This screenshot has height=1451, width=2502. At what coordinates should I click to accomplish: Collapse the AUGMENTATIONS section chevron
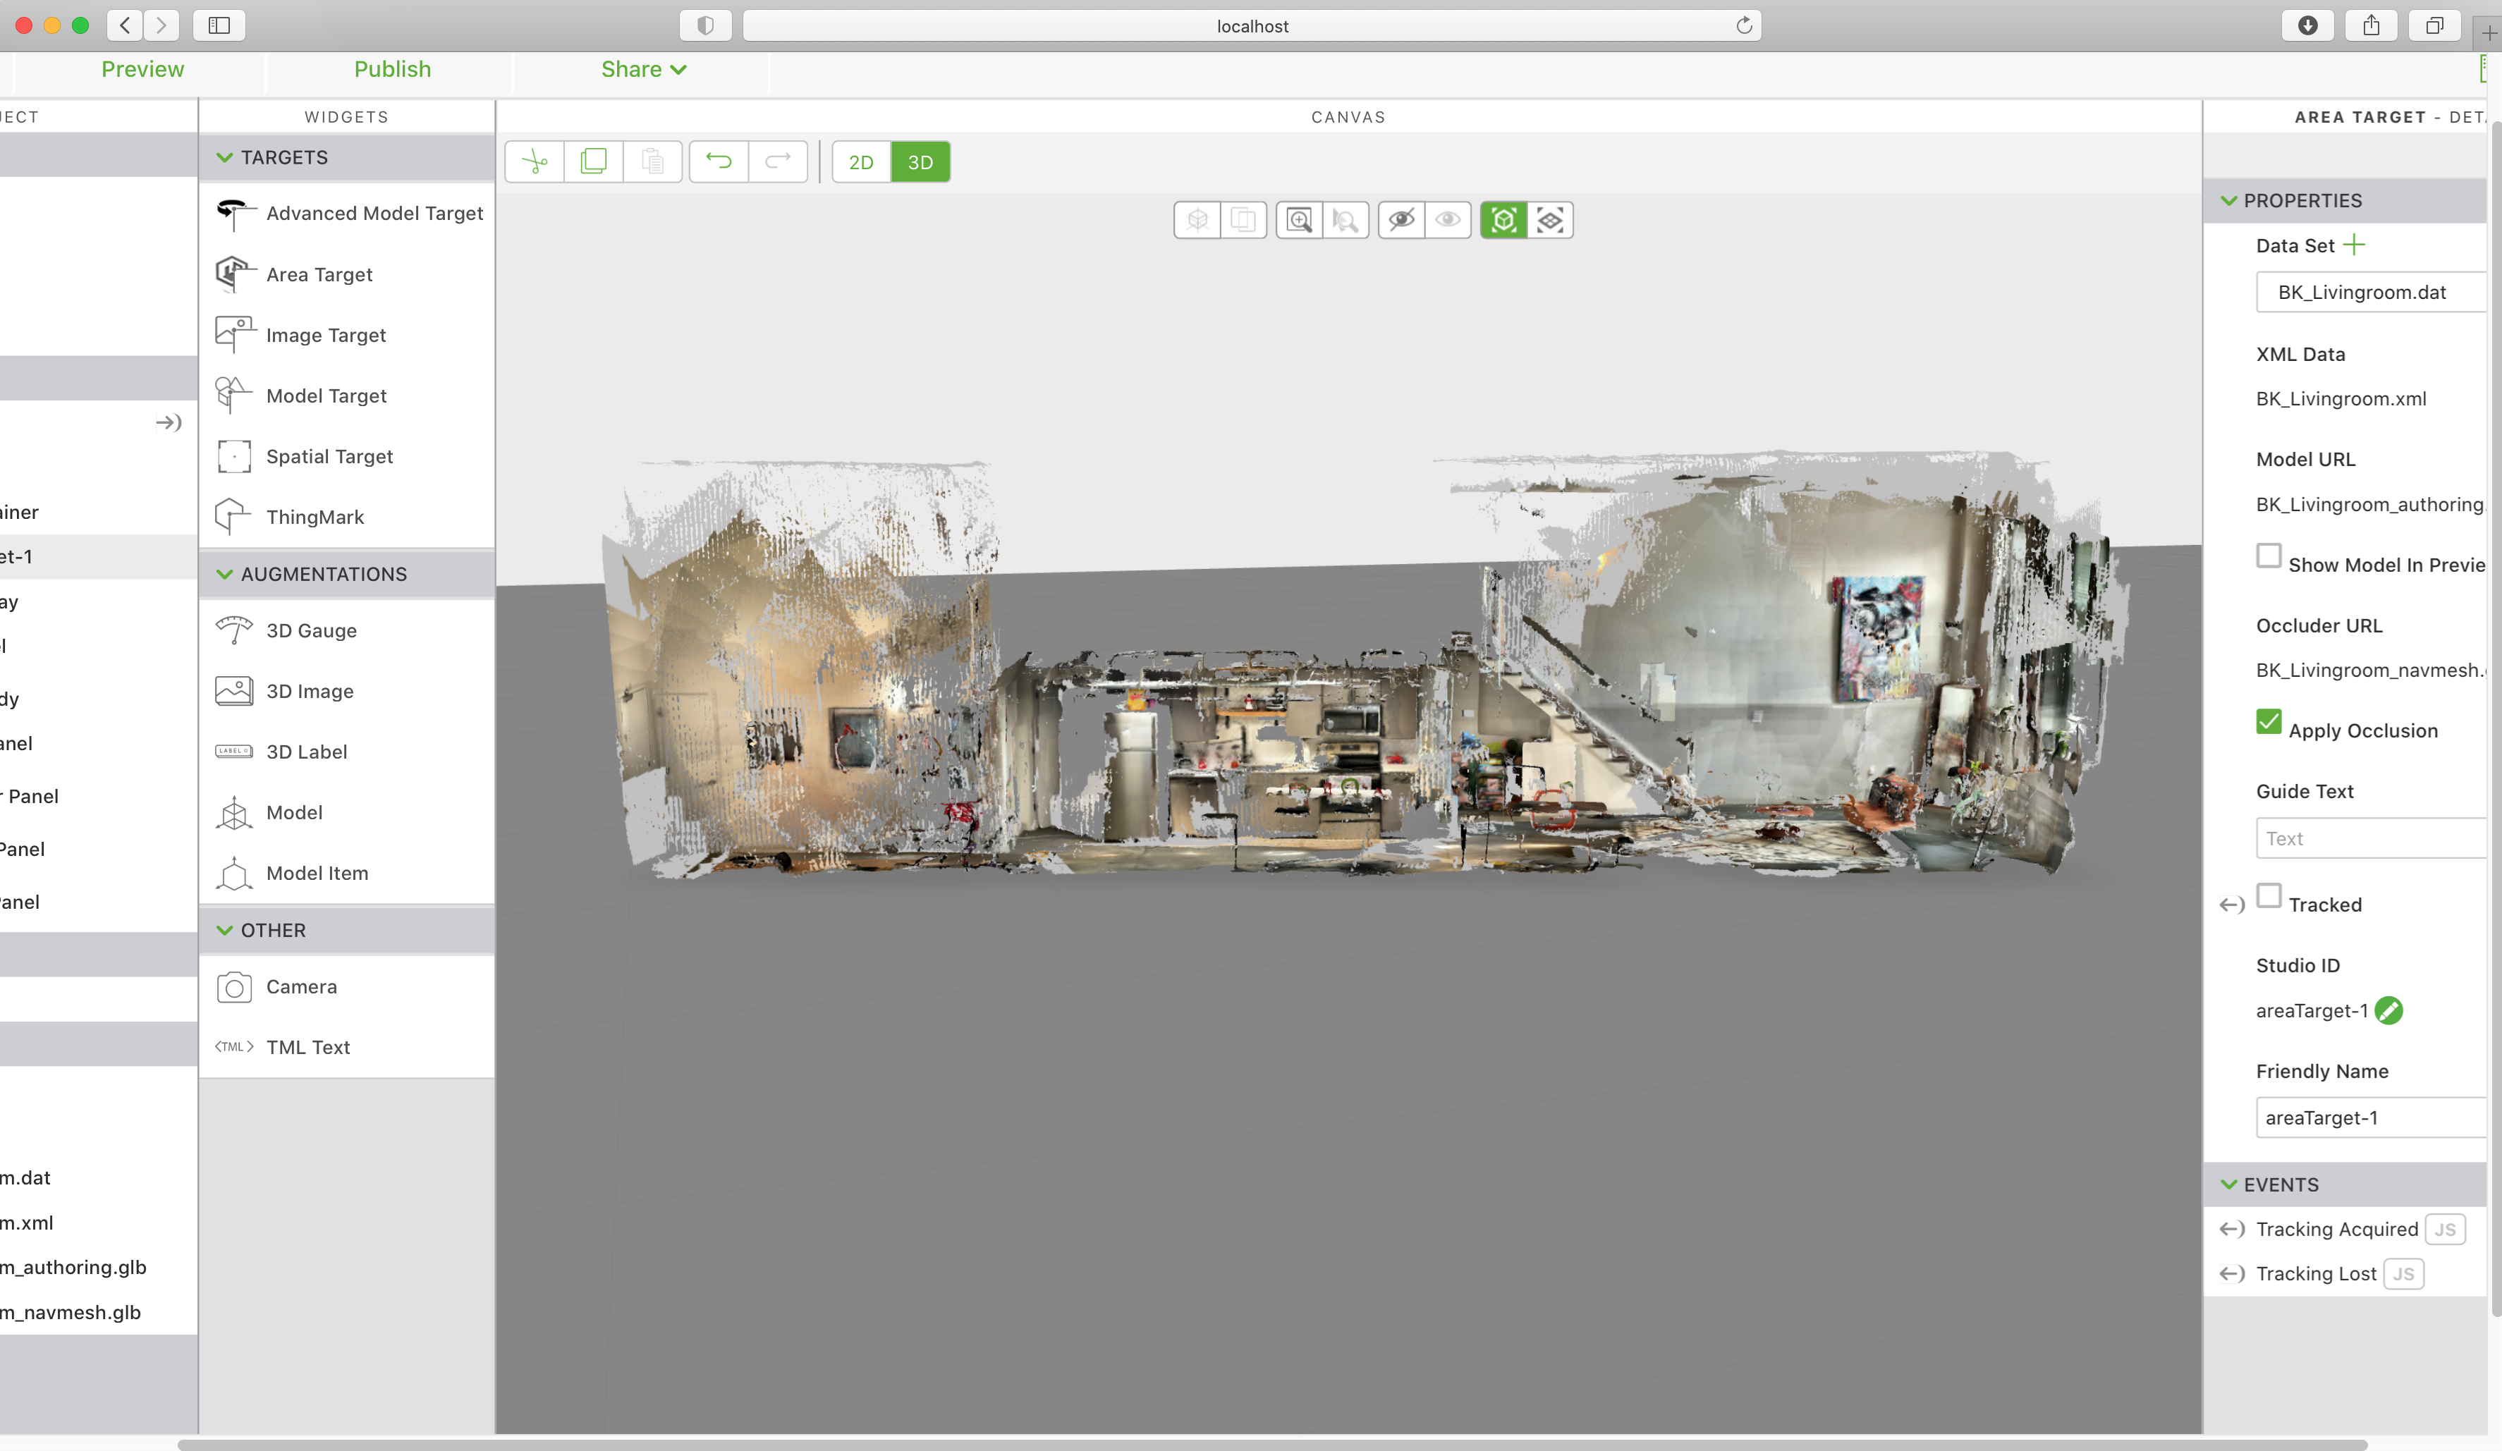(226, 575)
